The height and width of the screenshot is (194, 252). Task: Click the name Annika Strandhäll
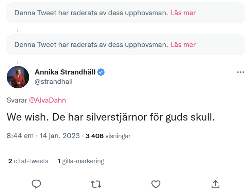click(x=65, y=72)
